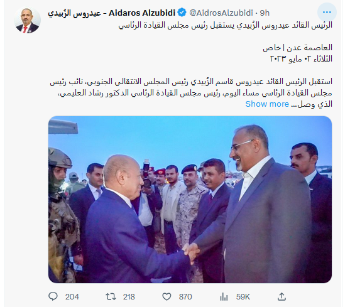Open the handshake photo attachment
This screenshot has height=307, width=350.
click(190, 199)
